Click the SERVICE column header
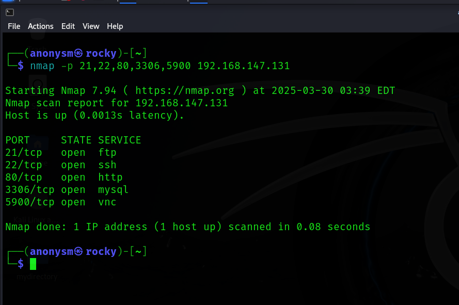 pyautogui.click(x=119, y=140)
